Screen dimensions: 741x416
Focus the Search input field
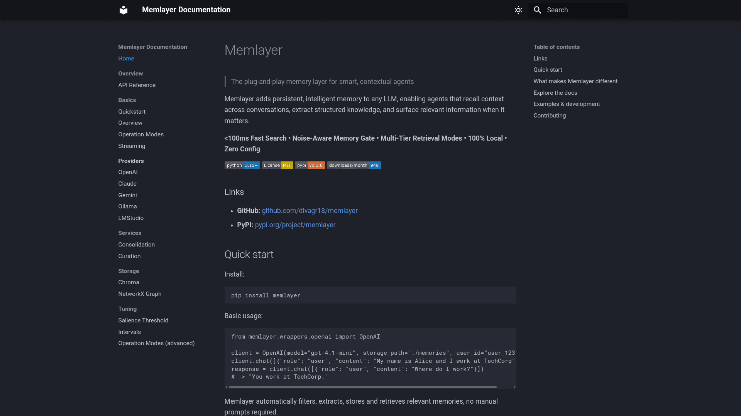578,10
